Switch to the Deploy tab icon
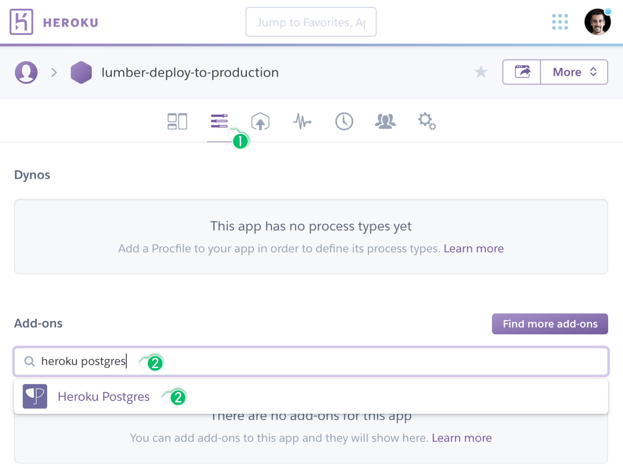This screenshot has height=472, width=623. [x=260, y=122]
